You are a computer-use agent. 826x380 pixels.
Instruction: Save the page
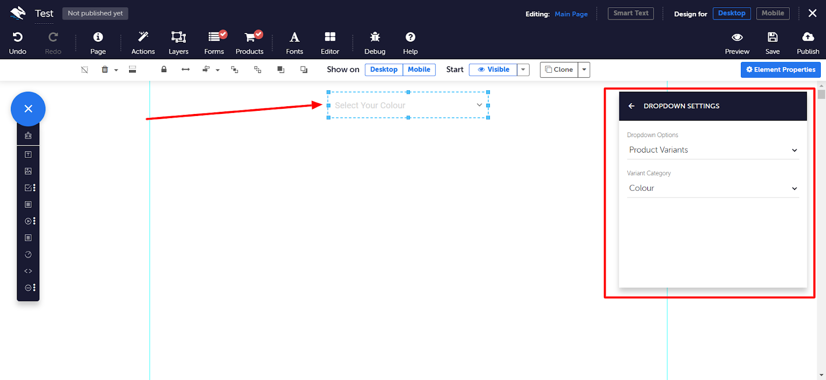point(772,43)
